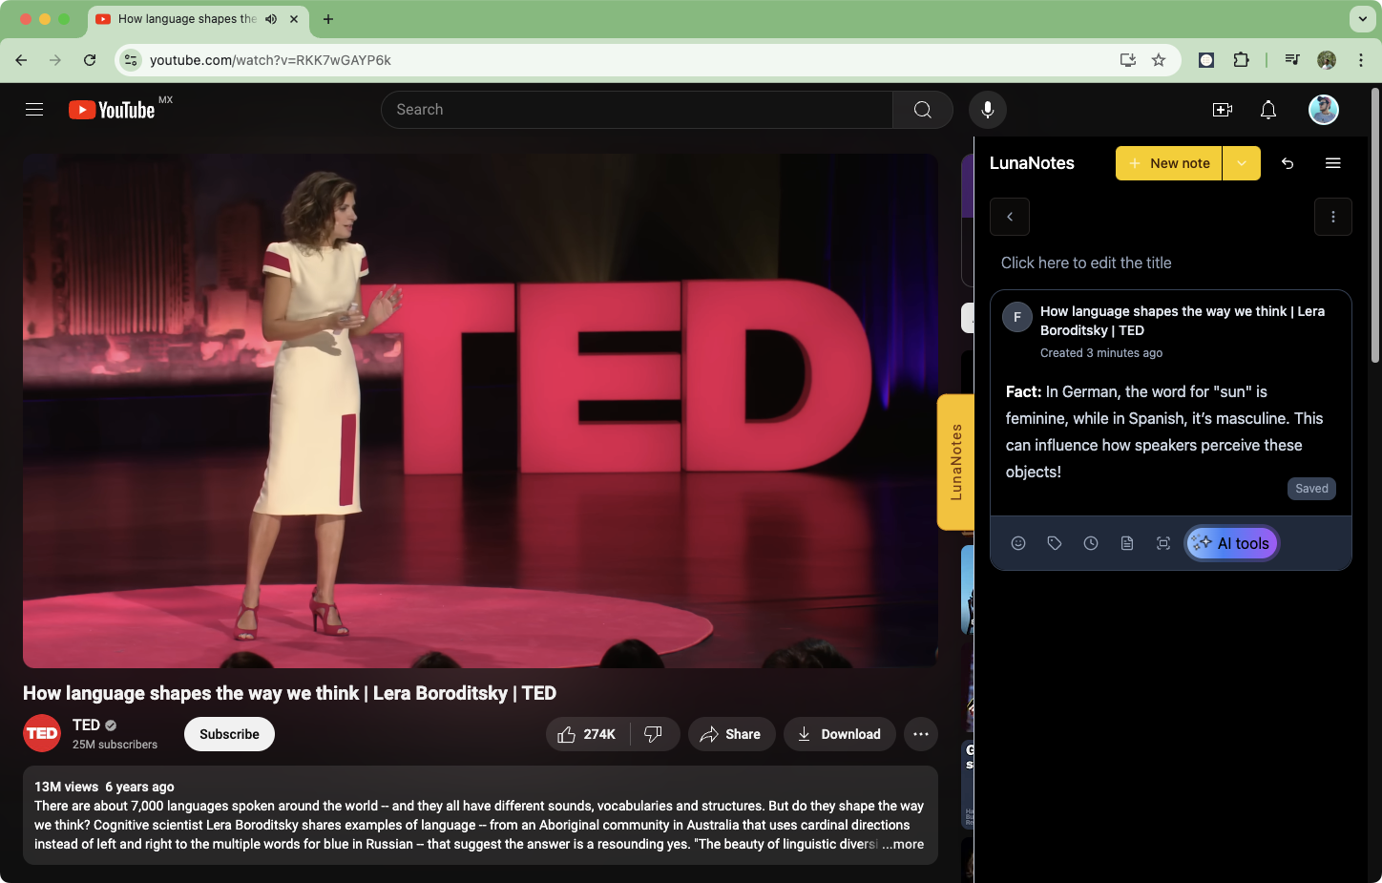Dislike the video with thumbs down
This screenshot has height=883, width=1382.
655,734
